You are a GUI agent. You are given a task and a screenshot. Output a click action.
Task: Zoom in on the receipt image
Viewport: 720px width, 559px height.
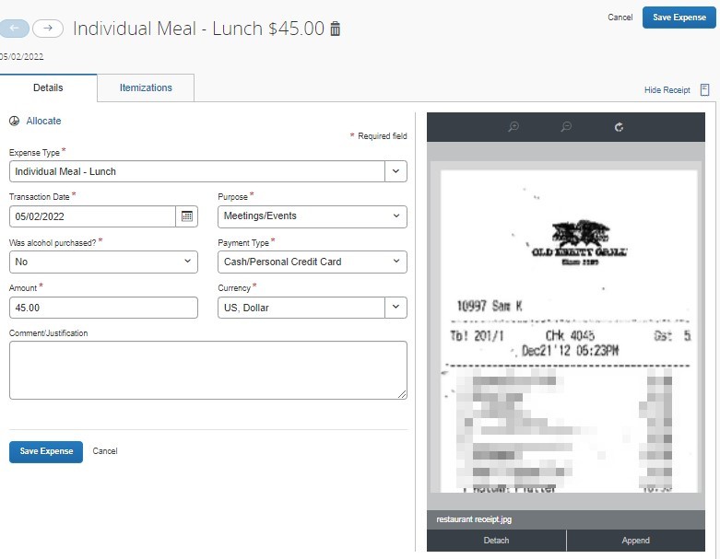513,127
